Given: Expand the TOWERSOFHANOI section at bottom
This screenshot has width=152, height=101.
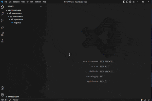Looking at the screenshot, I should tap(6, 97).
